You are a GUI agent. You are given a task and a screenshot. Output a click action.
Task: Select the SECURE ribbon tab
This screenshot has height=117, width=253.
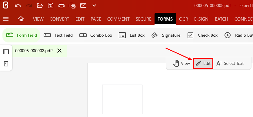coord(143,19)
